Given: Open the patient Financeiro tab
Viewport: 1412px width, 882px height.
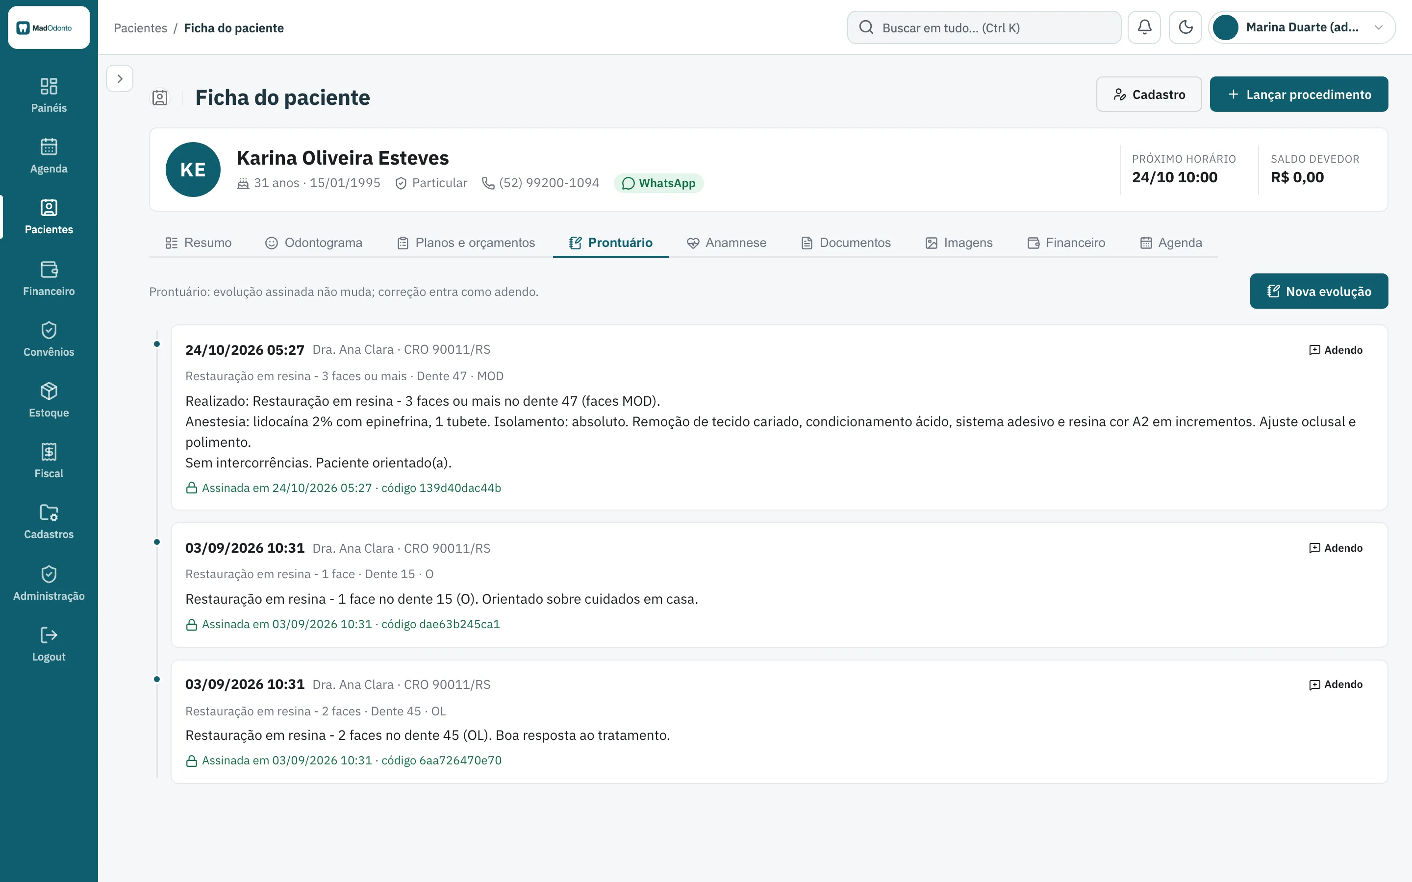Looking at the screenshot, I should pyautogui.click(x=1066, y=243).
